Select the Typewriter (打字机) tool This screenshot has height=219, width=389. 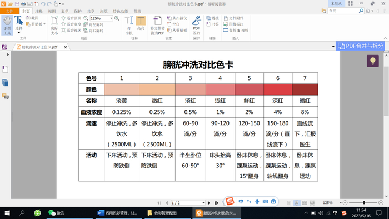pos(129,26)
